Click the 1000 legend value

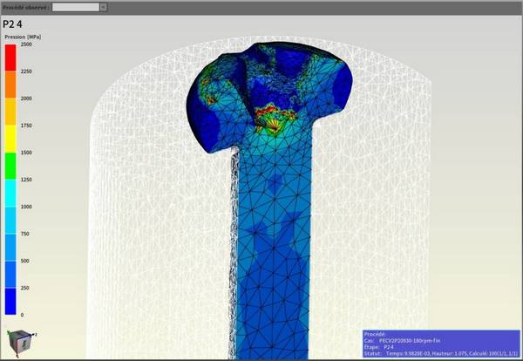[26, 207]
